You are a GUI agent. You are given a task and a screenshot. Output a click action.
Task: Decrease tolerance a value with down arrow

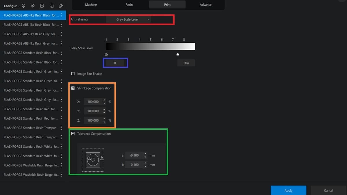pos(145,157)
